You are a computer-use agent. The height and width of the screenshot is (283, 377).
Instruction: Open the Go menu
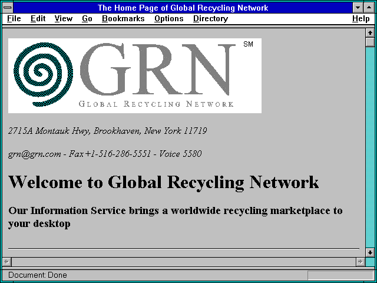coord(87,19)
